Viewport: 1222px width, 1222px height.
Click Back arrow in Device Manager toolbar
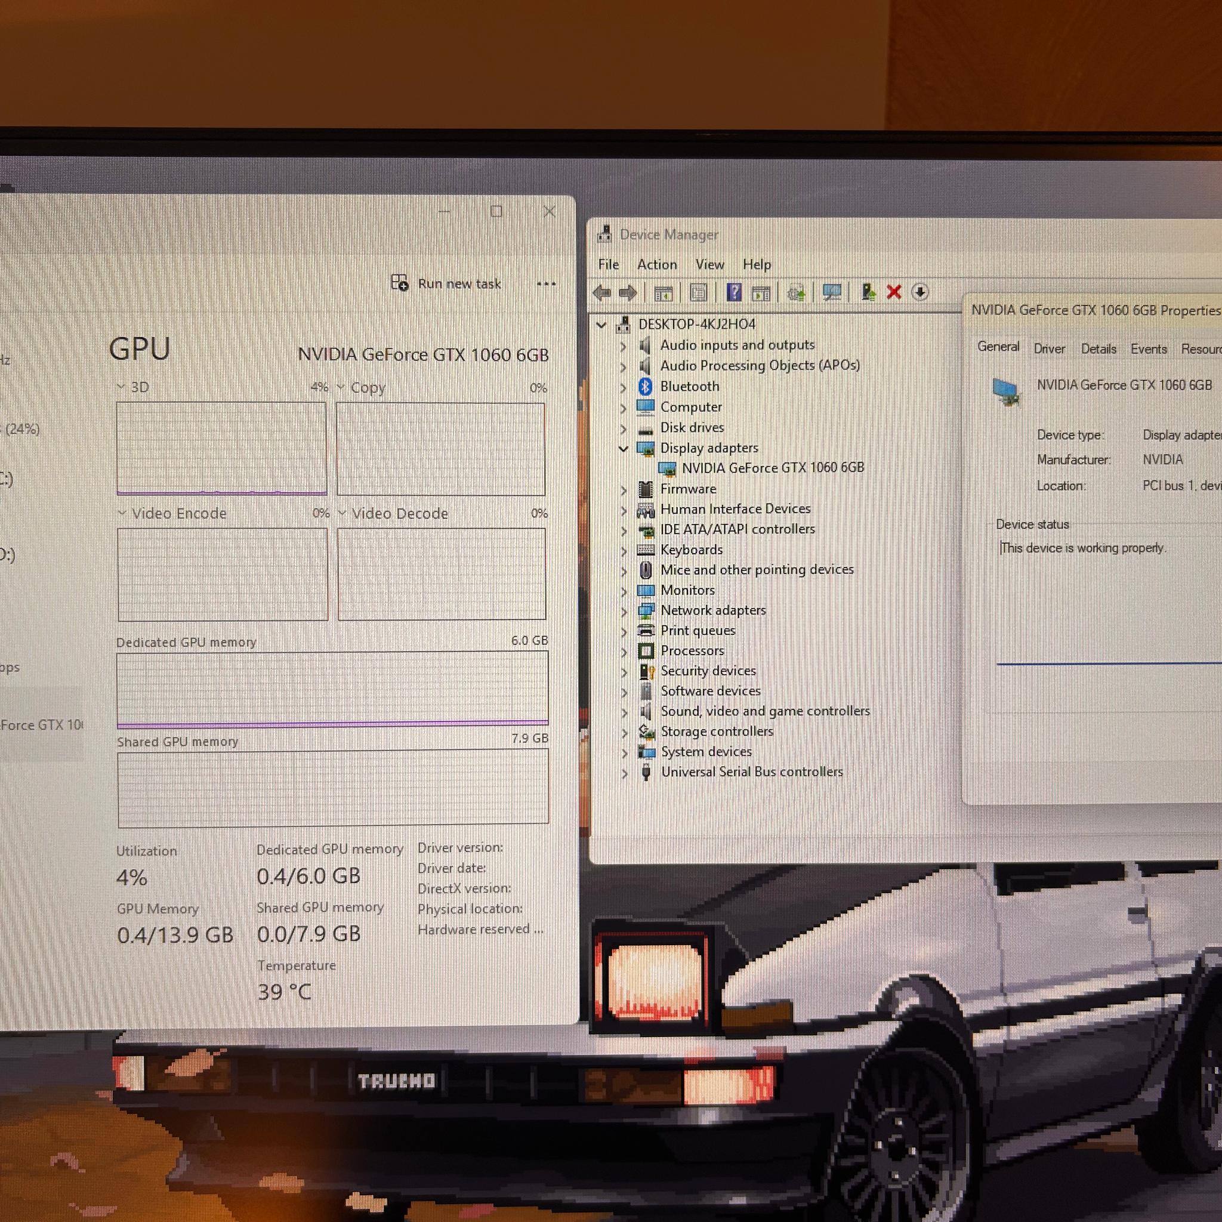pos(601,293)
